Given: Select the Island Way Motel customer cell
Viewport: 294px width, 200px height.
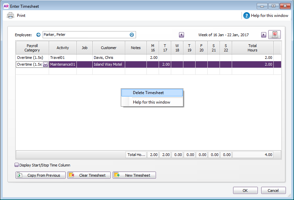Looking at the screenshot, I should tap(108, 64).
